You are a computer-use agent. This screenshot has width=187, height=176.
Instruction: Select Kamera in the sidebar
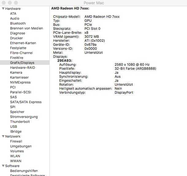[16, 72]
